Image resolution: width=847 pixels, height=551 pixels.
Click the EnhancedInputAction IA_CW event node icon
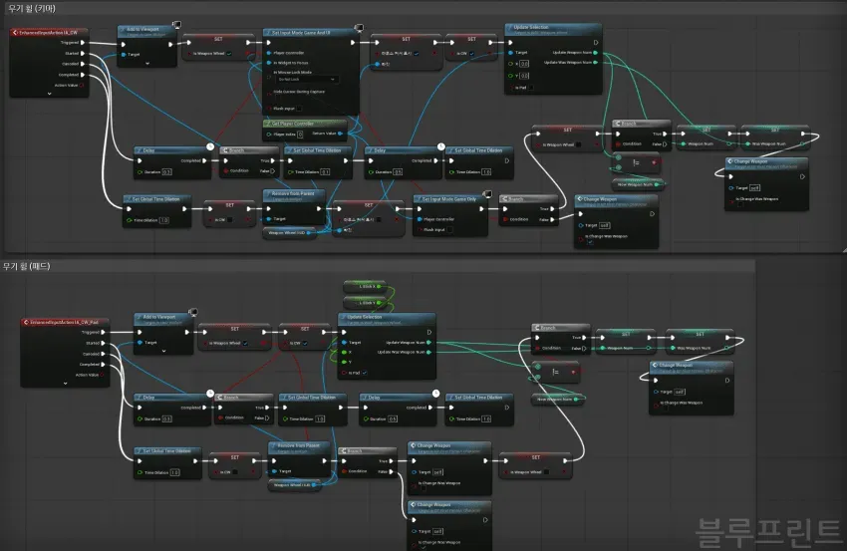click(15, 33)
